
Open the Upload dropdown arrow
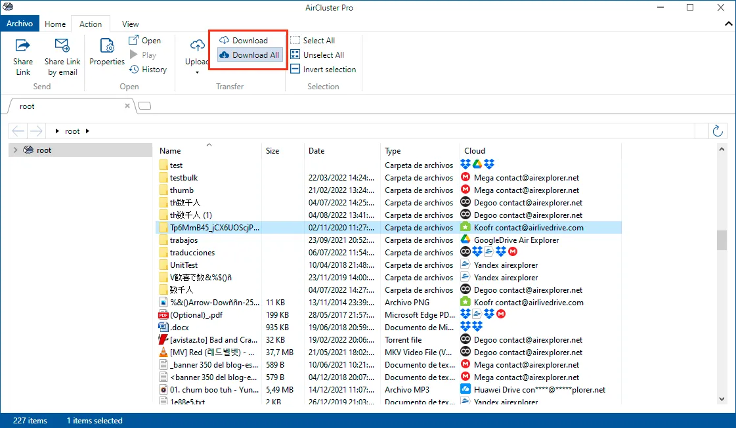[197, 72]
